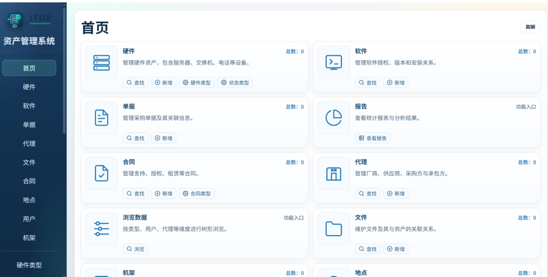Click the 文件 folder card icon
The width and height of the screenshot is (548, 277).
[334, 228]
